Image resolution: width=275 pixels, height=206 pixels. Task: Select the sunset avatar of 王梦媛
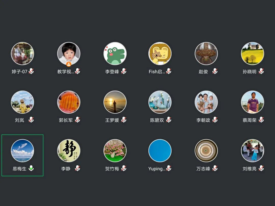click(x=115, y=102)
